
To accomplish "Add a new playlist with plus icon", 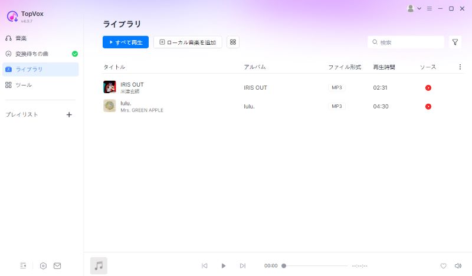I will [69, 114].
